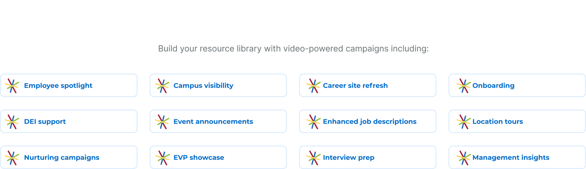Image resolution: width=586 pixels, height=169 pixels.
Task: Click the starburst icon beside Onboarding
Action: [464, 86]
